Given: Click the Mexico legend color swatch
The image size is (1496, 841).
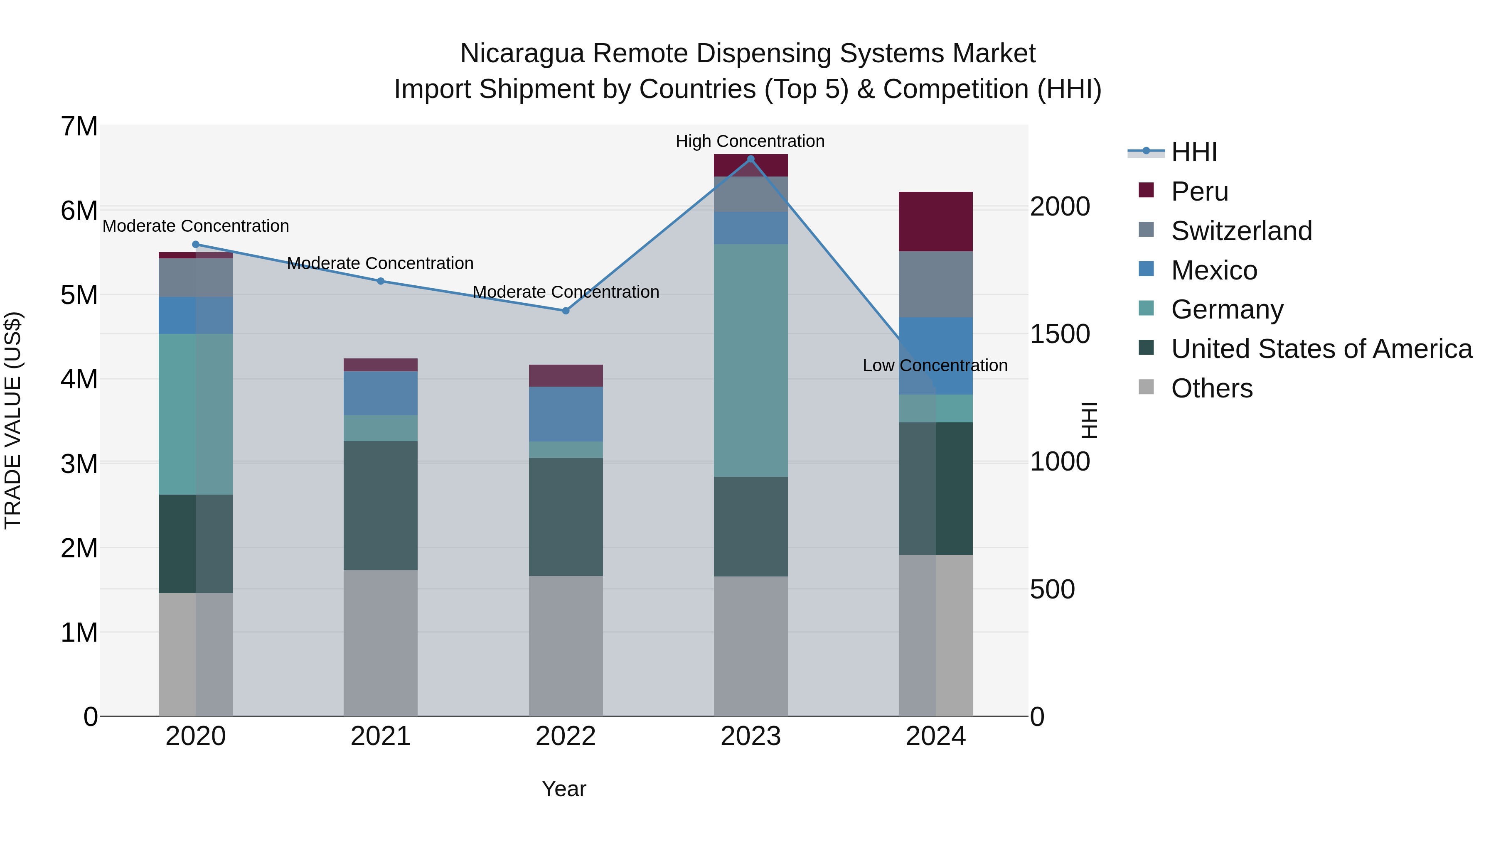Looking at the screenshot, I should [1147, 269].
